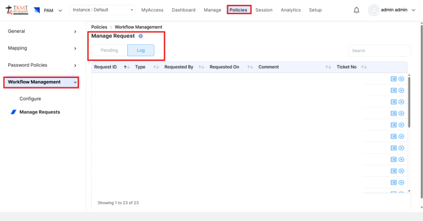Focus the Search input field
Viewport: 423px width, 221px height.
tap(380, 51)
